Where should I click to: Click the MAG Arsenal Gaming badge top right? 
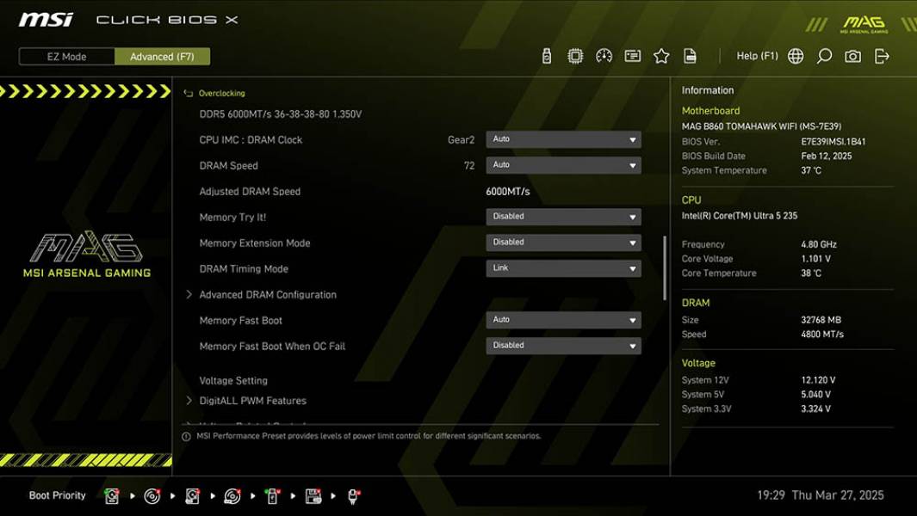864,24
